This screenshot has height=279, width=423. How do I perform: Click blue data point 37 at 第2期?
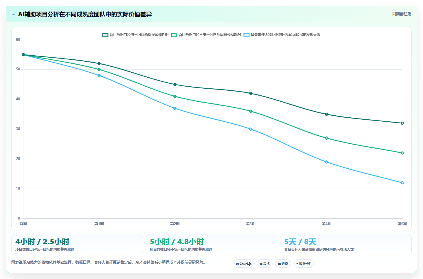pyautogui.click(x=175, y=108)
